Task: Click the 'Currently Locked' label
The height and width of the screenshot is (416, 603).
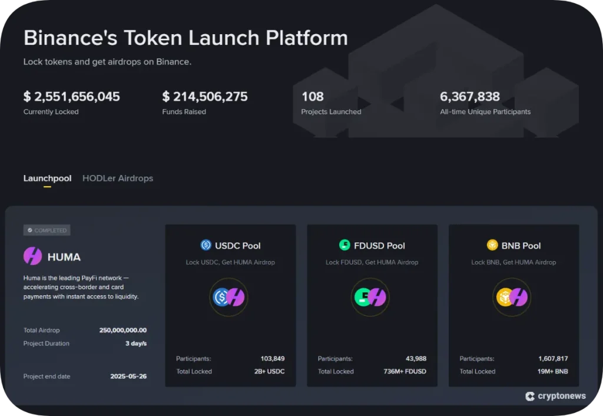Action: [x=51, y=111]
